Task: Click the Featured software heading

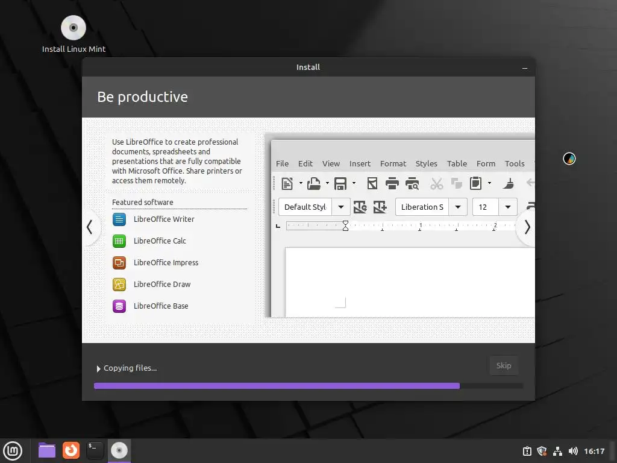Action: coord(142,203)
